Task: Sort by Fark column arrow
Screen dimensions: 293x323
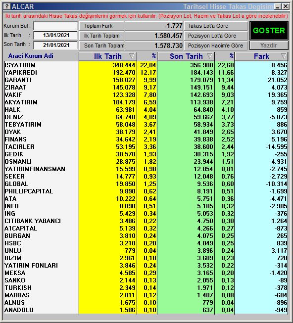Action: pos(284,56)
